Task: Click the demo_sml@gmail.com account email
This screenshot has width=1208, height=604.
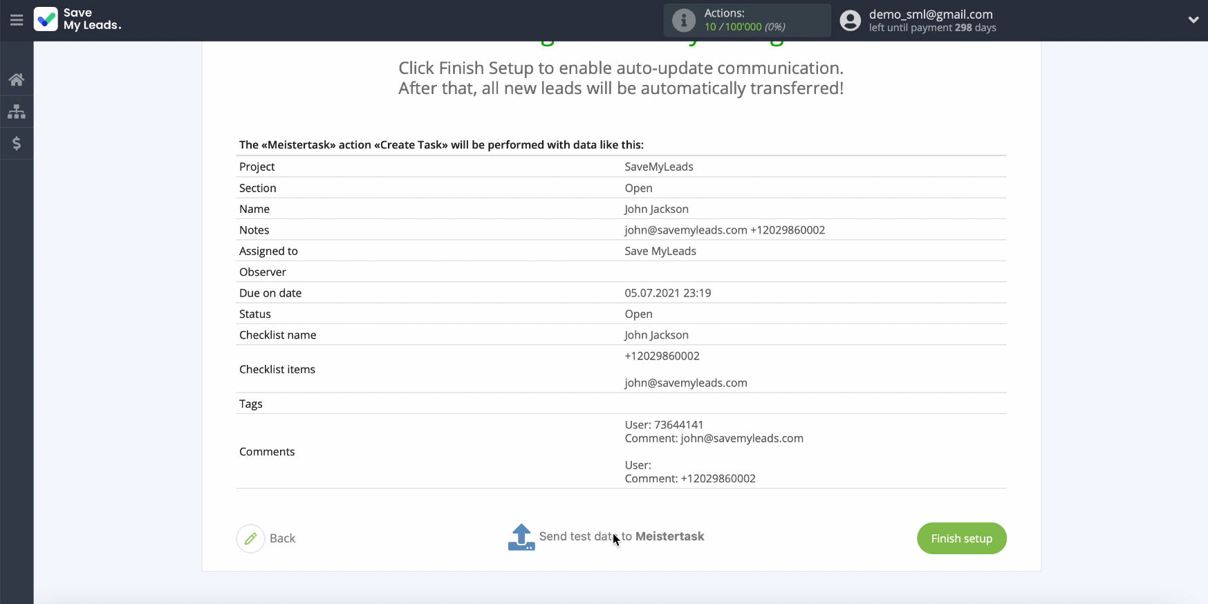Action: click(x=931, y=14)
